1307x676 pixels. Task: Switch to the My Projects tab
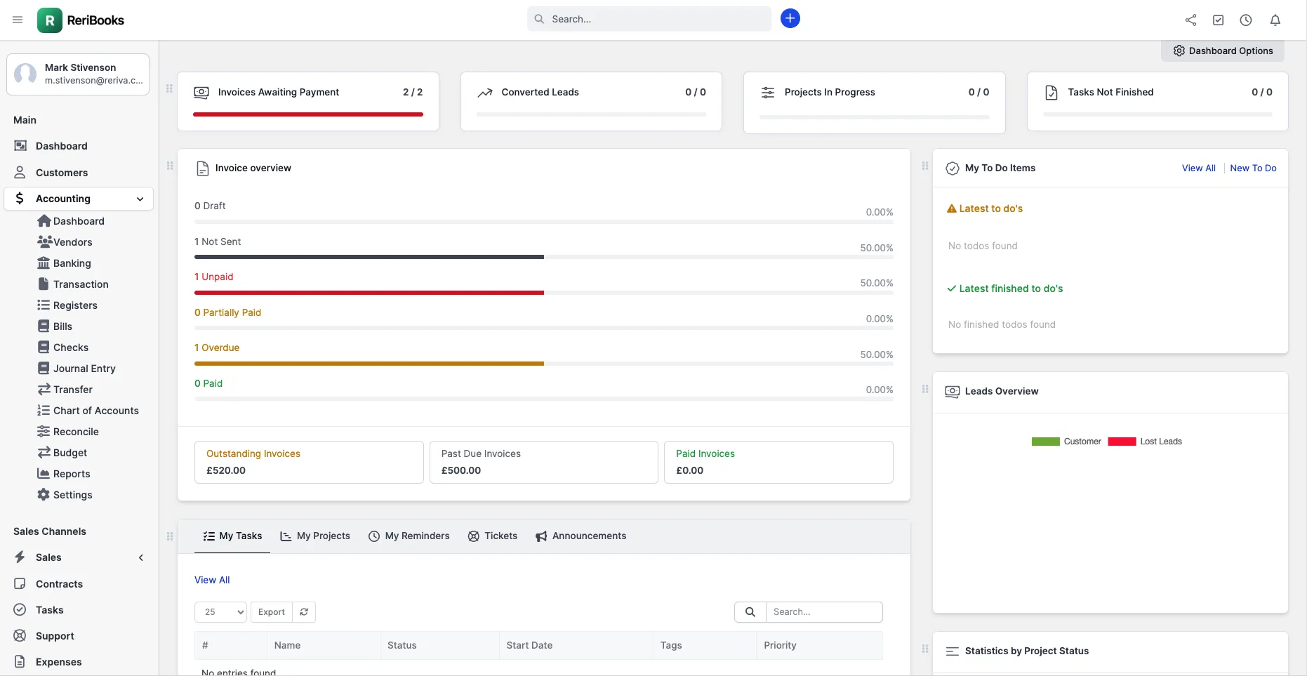[x=315, y=536]
